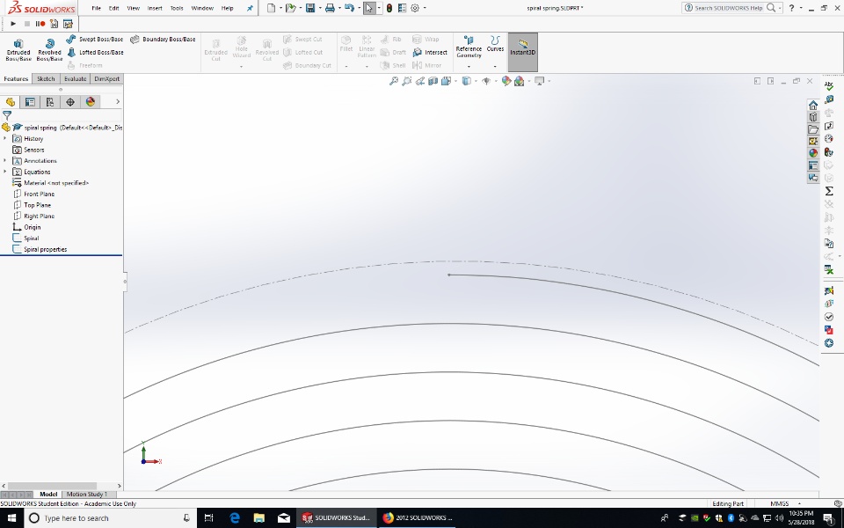The width and height of the screenshot is (844, 528).
Task: Click Revolved Boss/Base tool
Action: pos(49,49)
